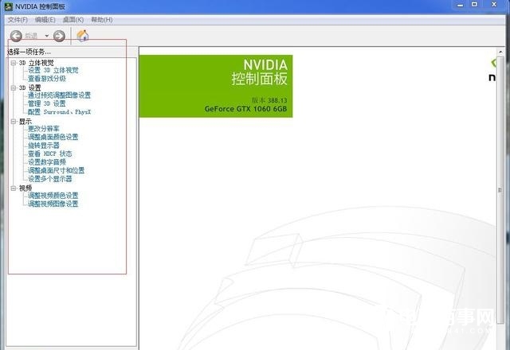Open the 桌面(K) menu

click(73, 19)
